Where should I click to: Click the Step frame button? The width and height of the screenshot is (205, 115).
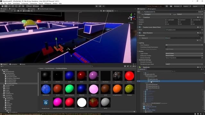click(x=103, y=6)
